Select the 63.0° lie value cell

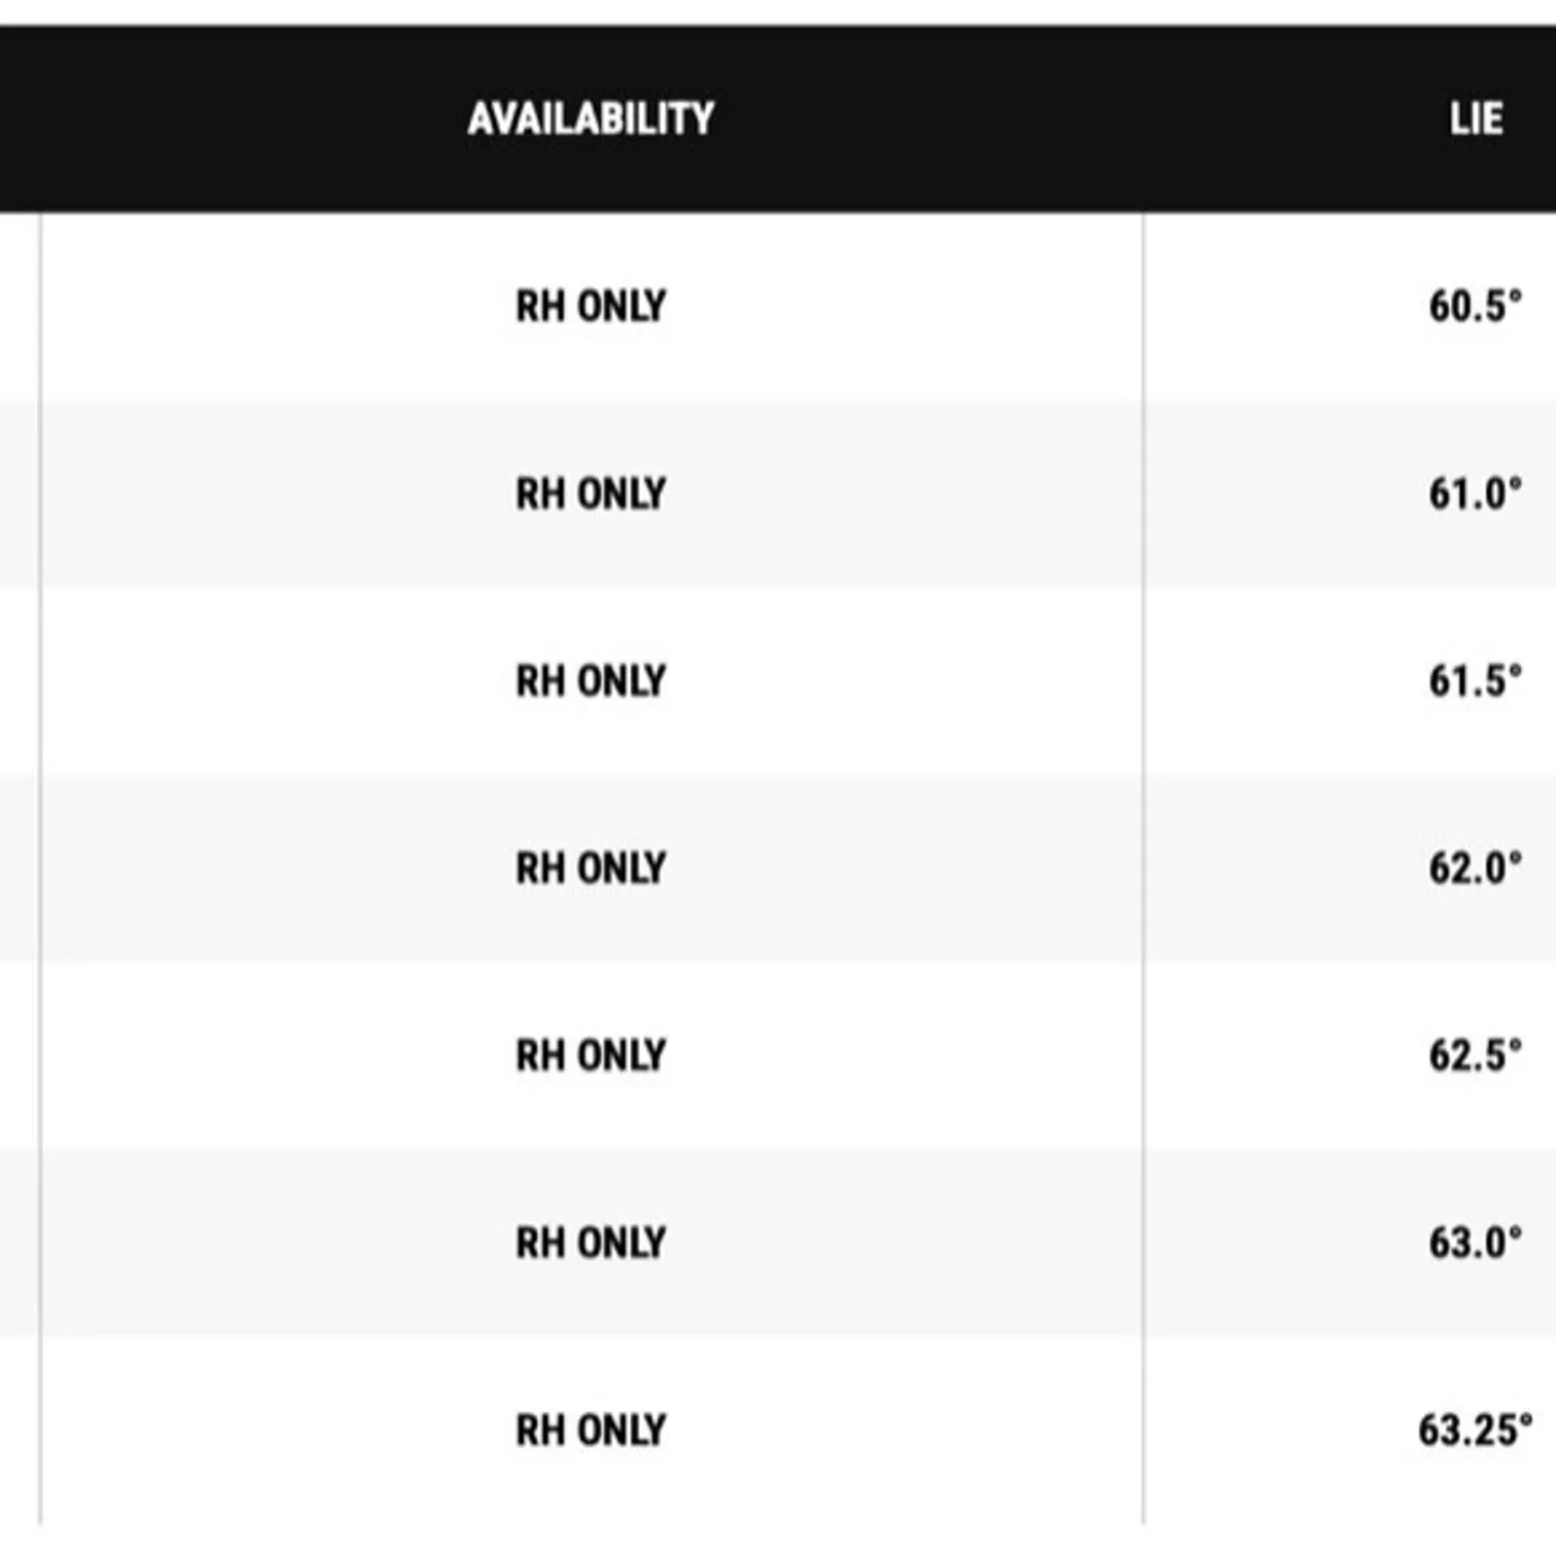[x=1474, y=1243]
